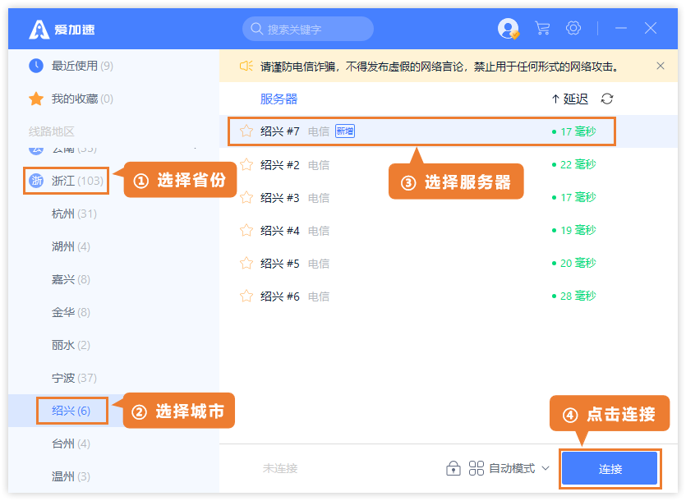The width and height of the screenshot is (686, 501).
Task: Open 最近使用 (9) list
Action: point(82,66)
